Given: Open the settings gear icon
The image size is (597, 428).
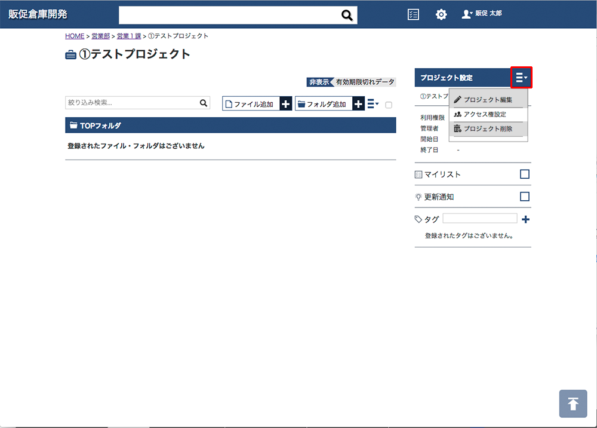Looking at the screenshot, I should coord(441,14).
